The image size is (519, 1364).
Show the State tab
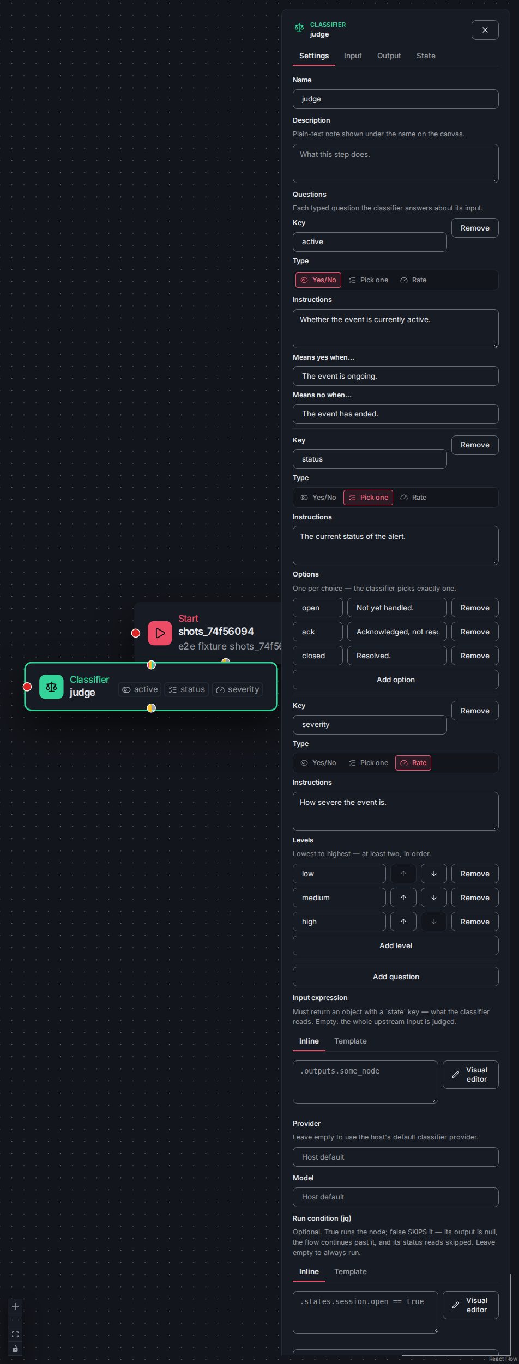426,56
